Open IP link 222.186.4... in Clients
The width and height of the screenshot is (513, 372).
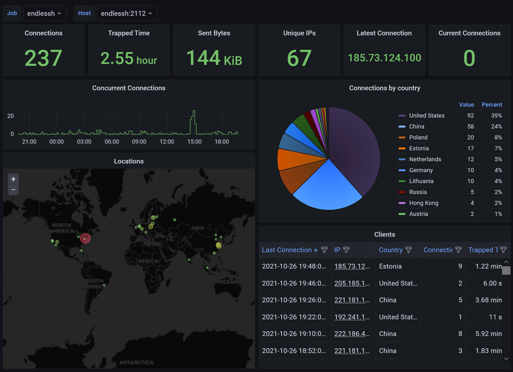pyautogui.click(x=352, y=334)
